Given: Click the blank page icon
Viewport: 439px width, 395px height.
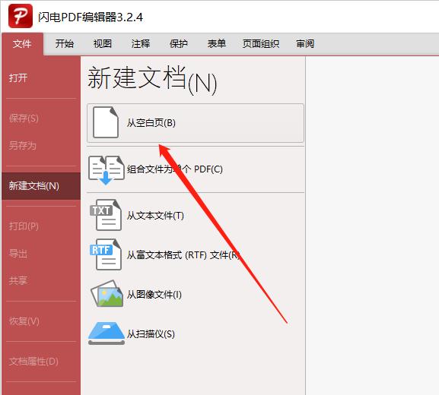Looking at the screenshot, I should click(105, 122).
